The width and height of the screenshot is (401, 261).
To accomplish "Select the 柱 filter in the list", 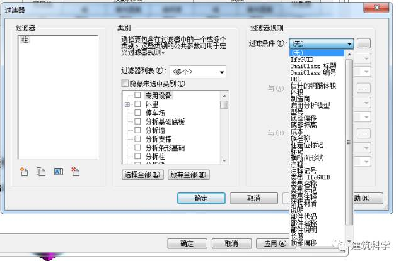I will (x=25, y=40).
